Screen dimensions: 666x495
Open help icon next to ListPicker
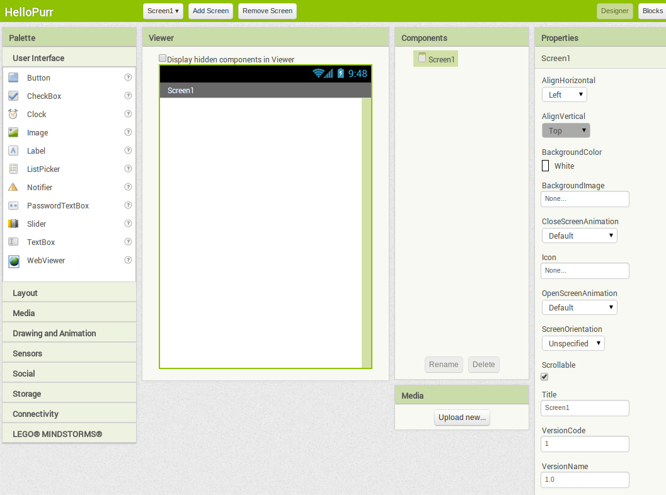coord(128,169)
